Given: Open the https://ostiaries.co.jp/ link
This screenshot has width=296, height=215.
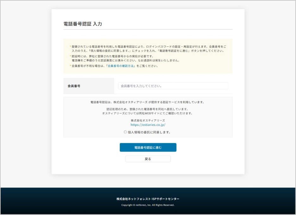Looking at the screenshot, I should coord(148,125).
